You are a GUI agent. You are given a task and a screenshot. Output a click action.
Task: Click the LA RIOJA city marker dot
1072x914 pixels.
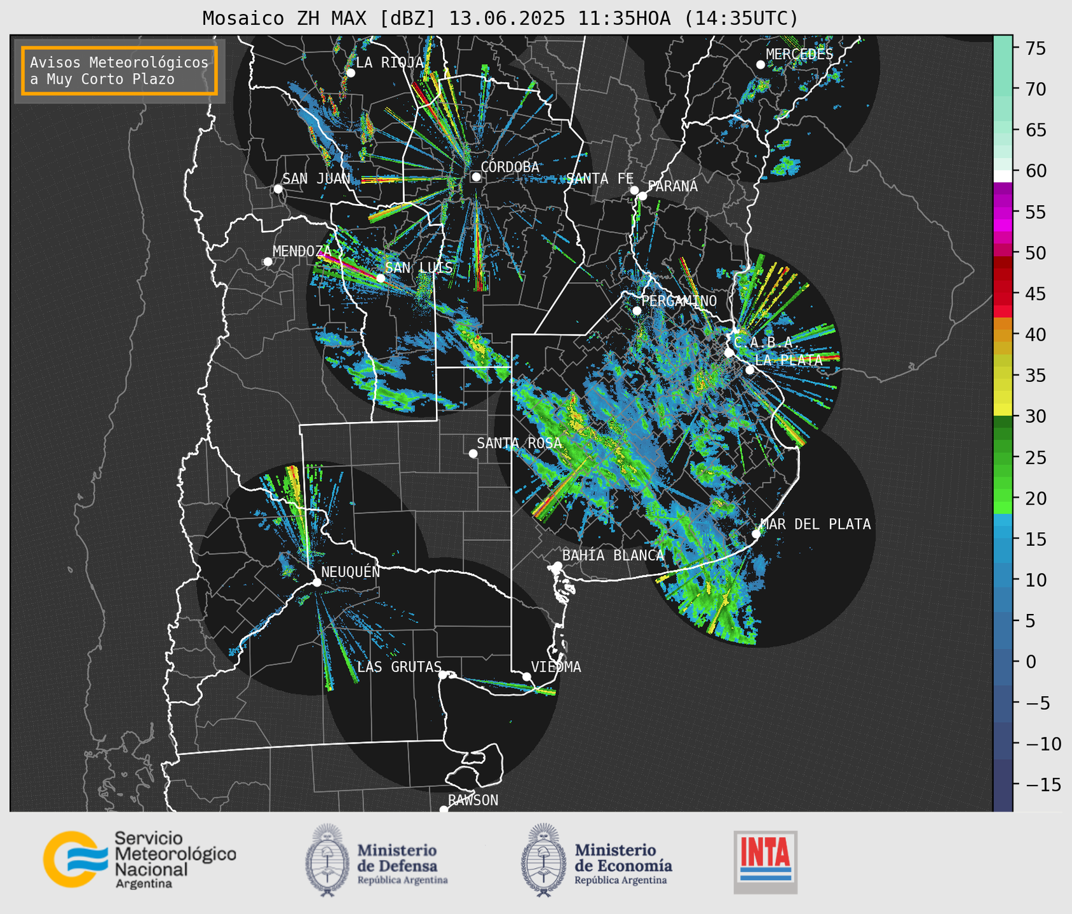(x=350, y=73)
